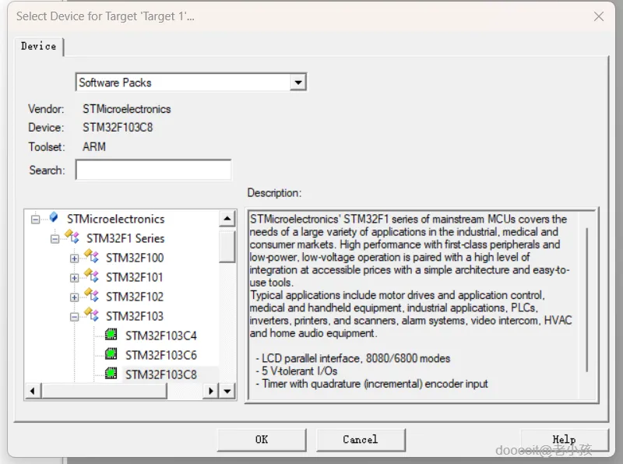Screen dimensions: 623x464
Task: Expand the STM32F100 node
Action: (x=74, y=258)
